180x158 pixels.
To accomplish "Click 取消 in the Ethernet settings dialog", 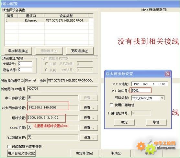I will click(x=156, y=122).
